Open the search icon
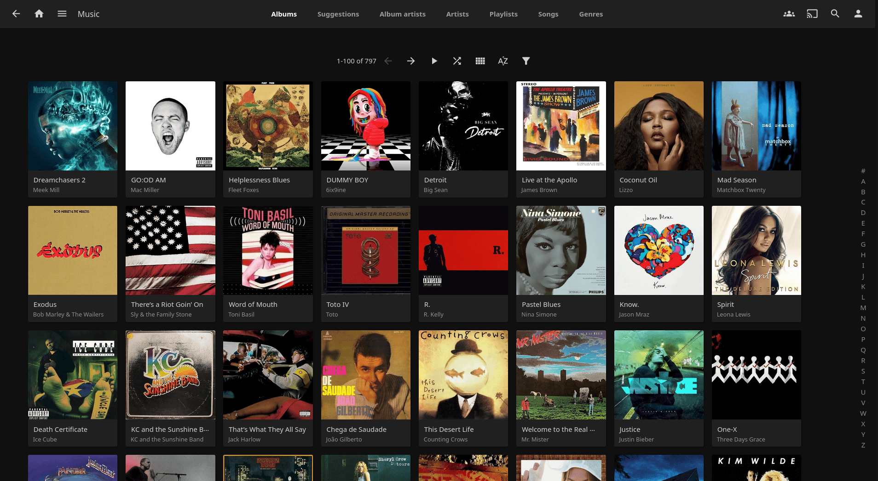This screenshot has height=481, width=878. click(835, 14)
